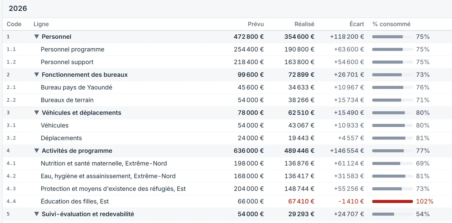Click the Réalisé value 43 067 €
Image resolution: width=452 pixels, height=223 pixels.
point(301,125)
